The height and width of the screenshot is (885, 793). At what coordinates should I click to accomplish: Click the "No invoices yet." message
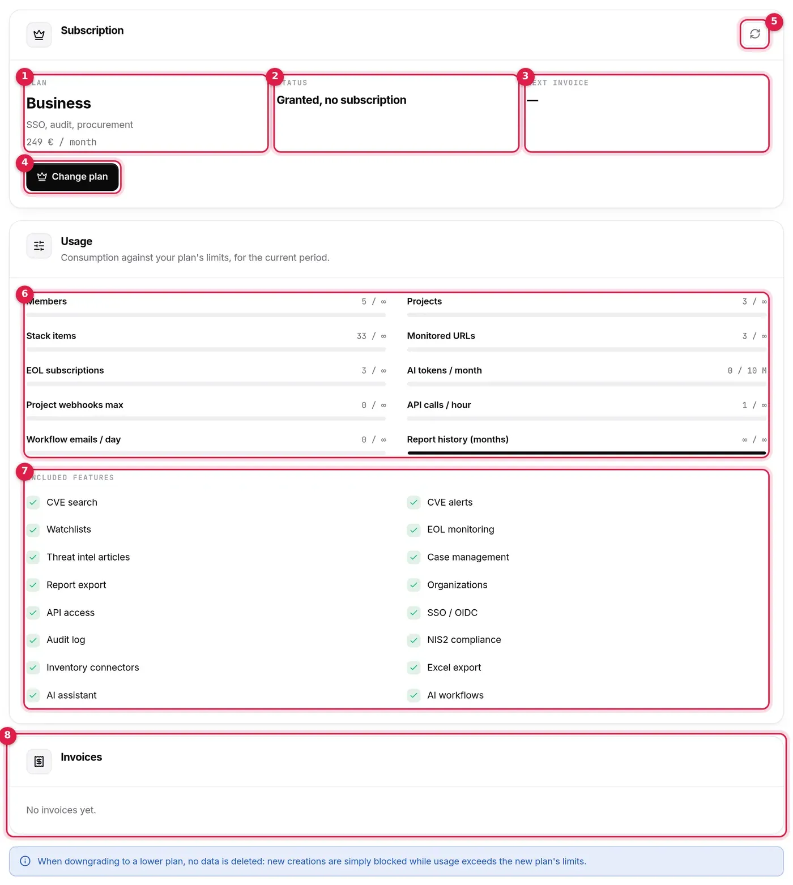point(61,810)
